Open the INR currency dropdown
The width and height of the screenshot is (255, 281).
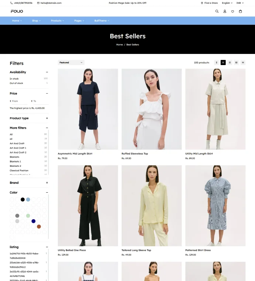coord(240,3)
